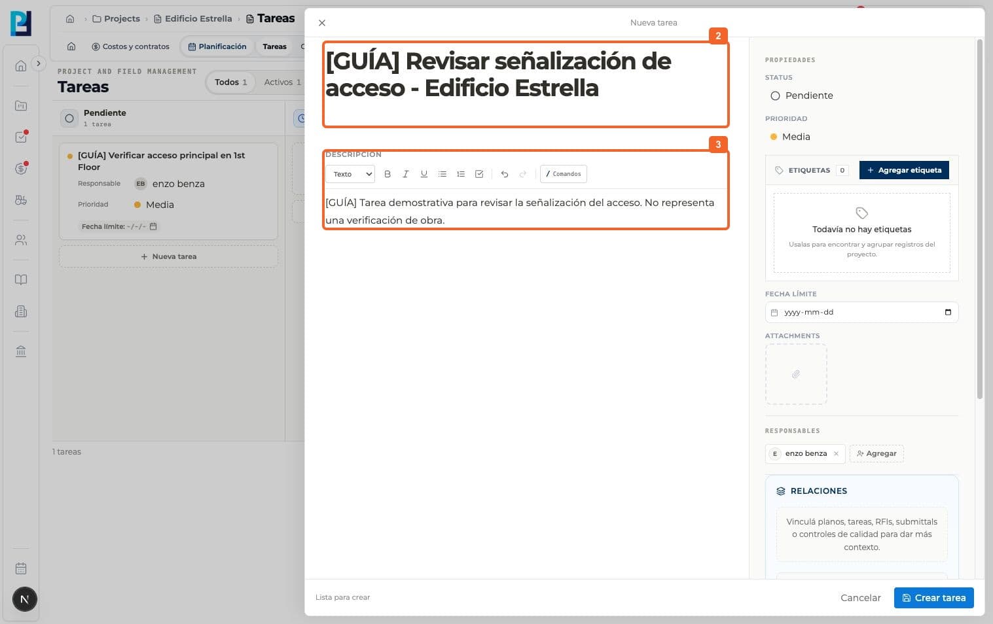Add Nueva tarea in Pendiente column
993x624 pixels.
[x=168, y=256]
